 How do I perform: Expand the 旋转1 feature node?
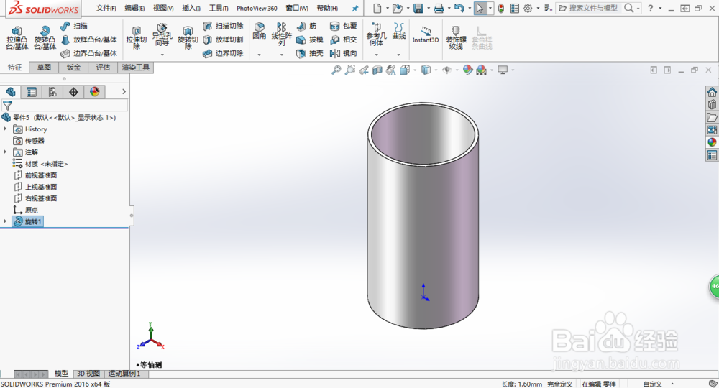click(6, 222)
